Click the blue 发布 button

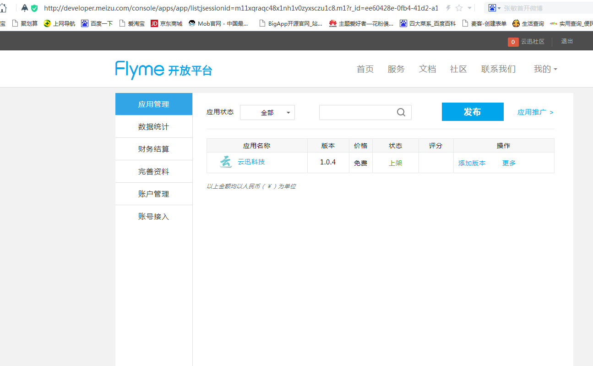click(x=473, y=112)
